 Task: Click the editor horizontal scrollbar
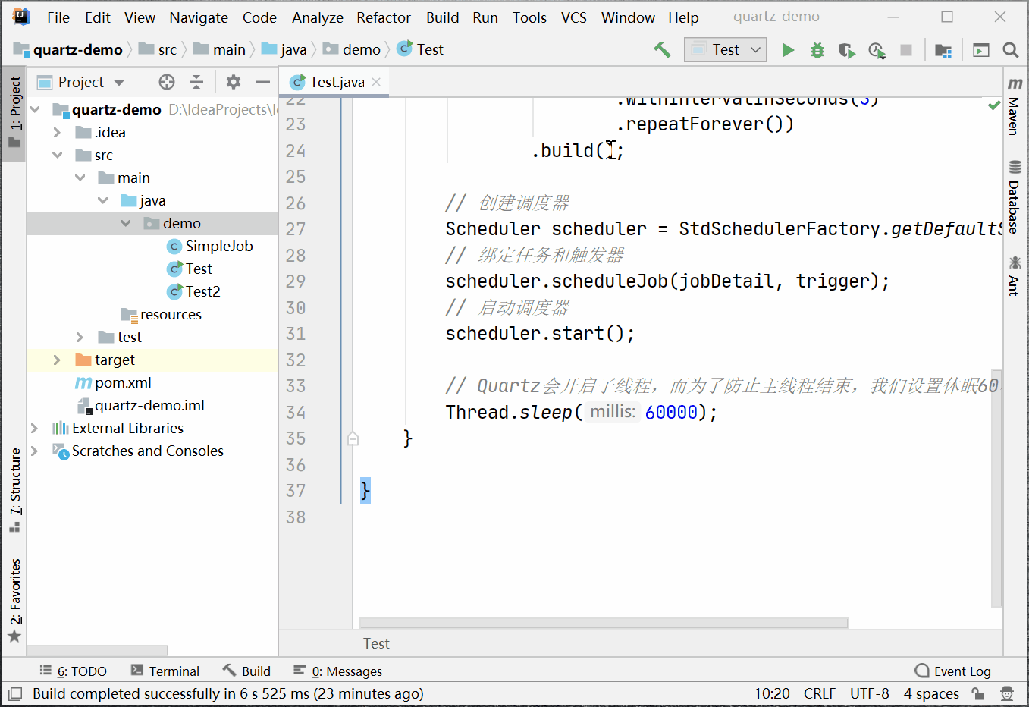point(603,623)
